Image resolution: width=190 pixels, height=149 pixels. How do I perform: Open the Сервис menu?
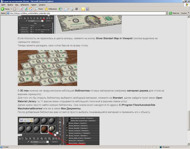point(34,5)
